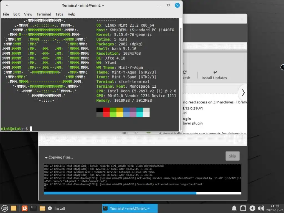Click the "Uptime: 5 mins" line
The image size is (284, 213).
112,39
